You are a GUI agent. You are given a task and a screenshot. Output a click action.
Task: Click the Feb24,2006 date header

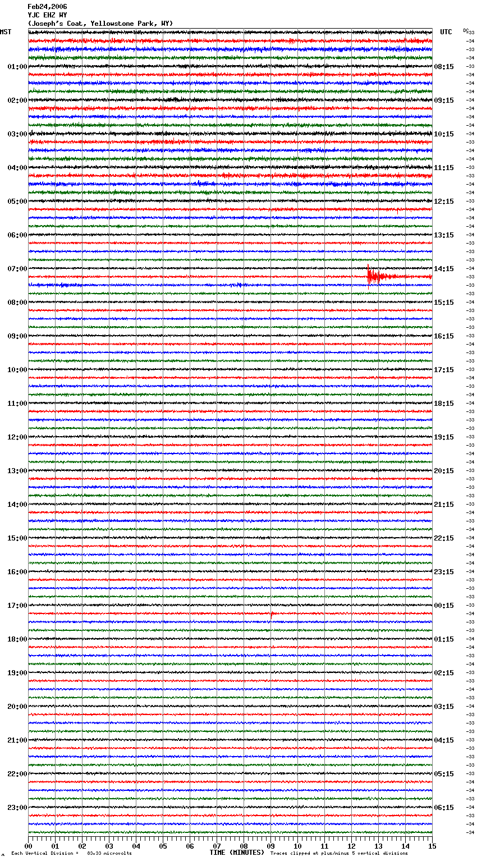[x=48, y=7]
